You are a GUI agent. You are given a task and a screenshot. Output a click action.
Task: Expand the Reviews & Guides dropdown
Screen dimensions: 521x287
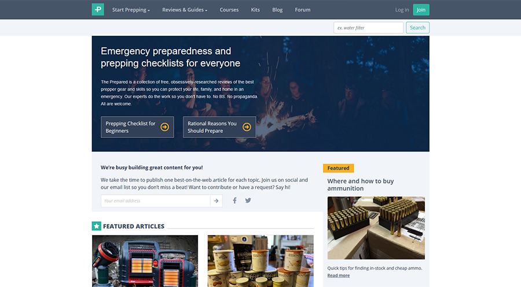click(x=185, y=10)
